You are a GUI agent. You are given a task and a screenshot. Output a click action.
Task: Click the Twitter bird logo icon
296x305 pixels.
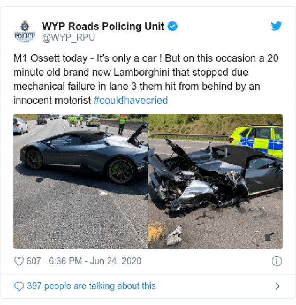click(x=276, y=26)
